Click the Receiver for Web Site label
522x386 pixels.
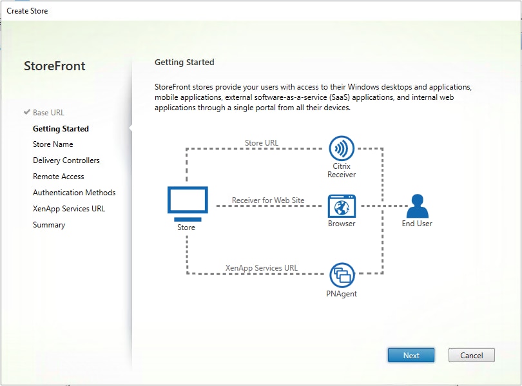click(269, 200)
